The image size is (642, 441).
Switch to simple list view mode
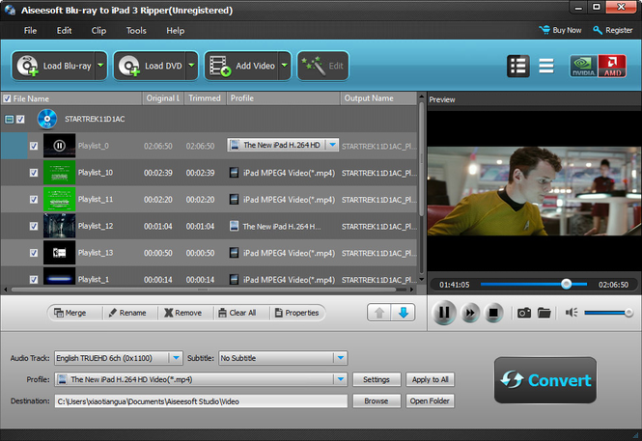(545, 66)
